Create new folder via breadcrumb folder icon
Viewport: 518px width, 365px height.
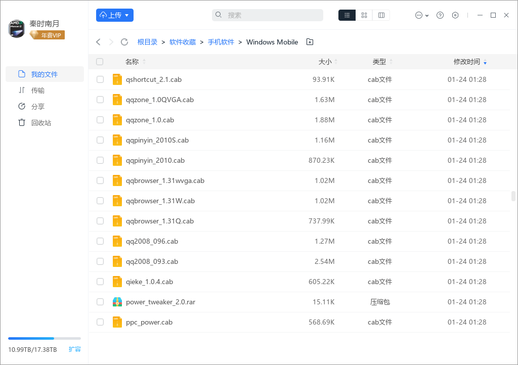(x=310, y=42)
